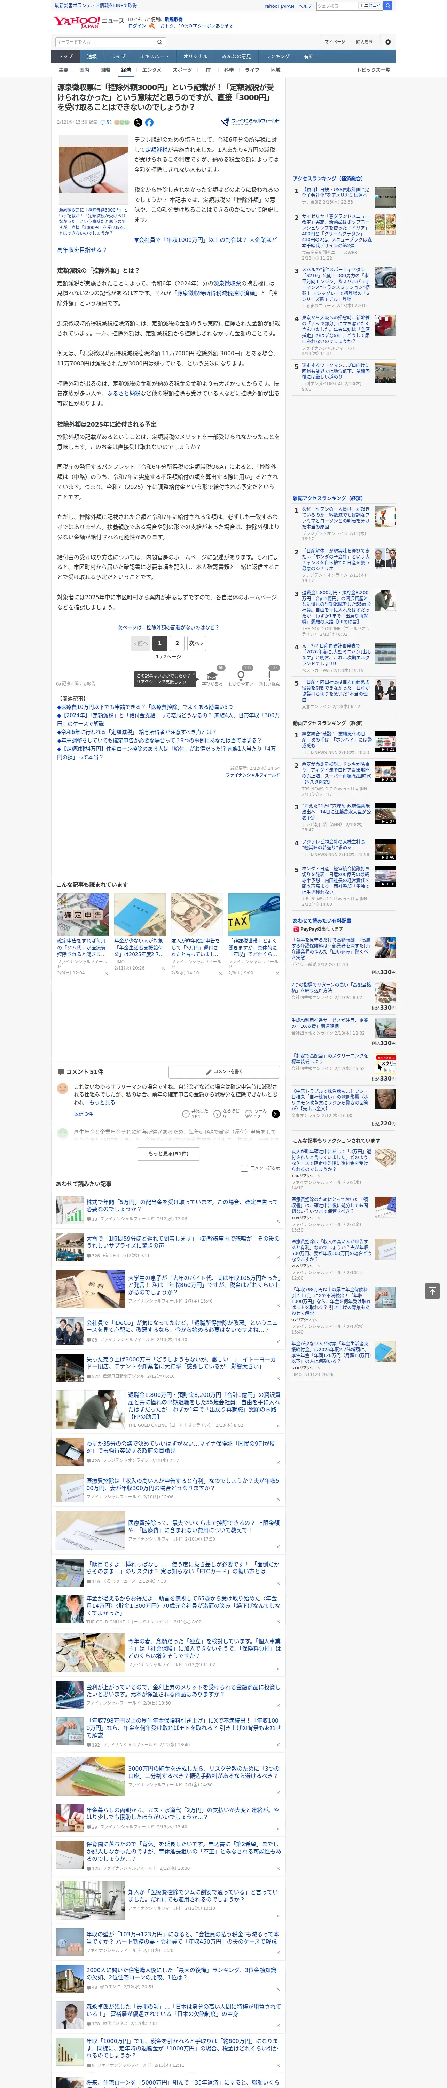Open the 速報 tab
This screenshot has height=2088, width=447.
(92, 57)
